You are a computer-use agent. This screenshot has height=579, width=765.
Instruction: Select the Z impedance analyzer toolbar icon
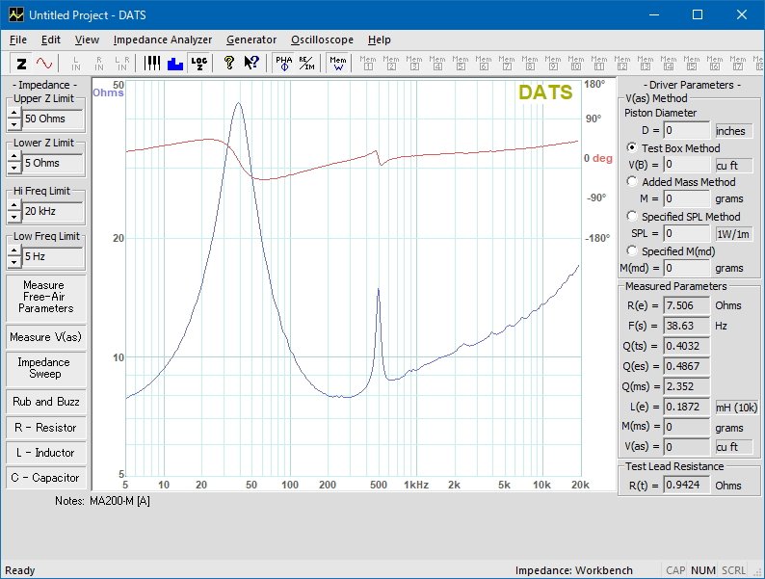tap(21, 64)
